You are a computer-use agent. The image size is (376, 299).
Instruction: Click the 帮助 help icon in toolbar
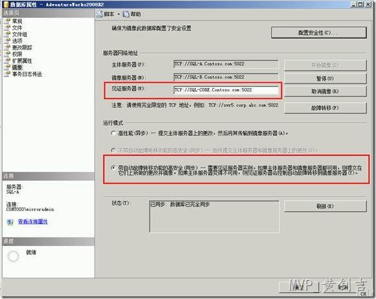pos(126,14)
